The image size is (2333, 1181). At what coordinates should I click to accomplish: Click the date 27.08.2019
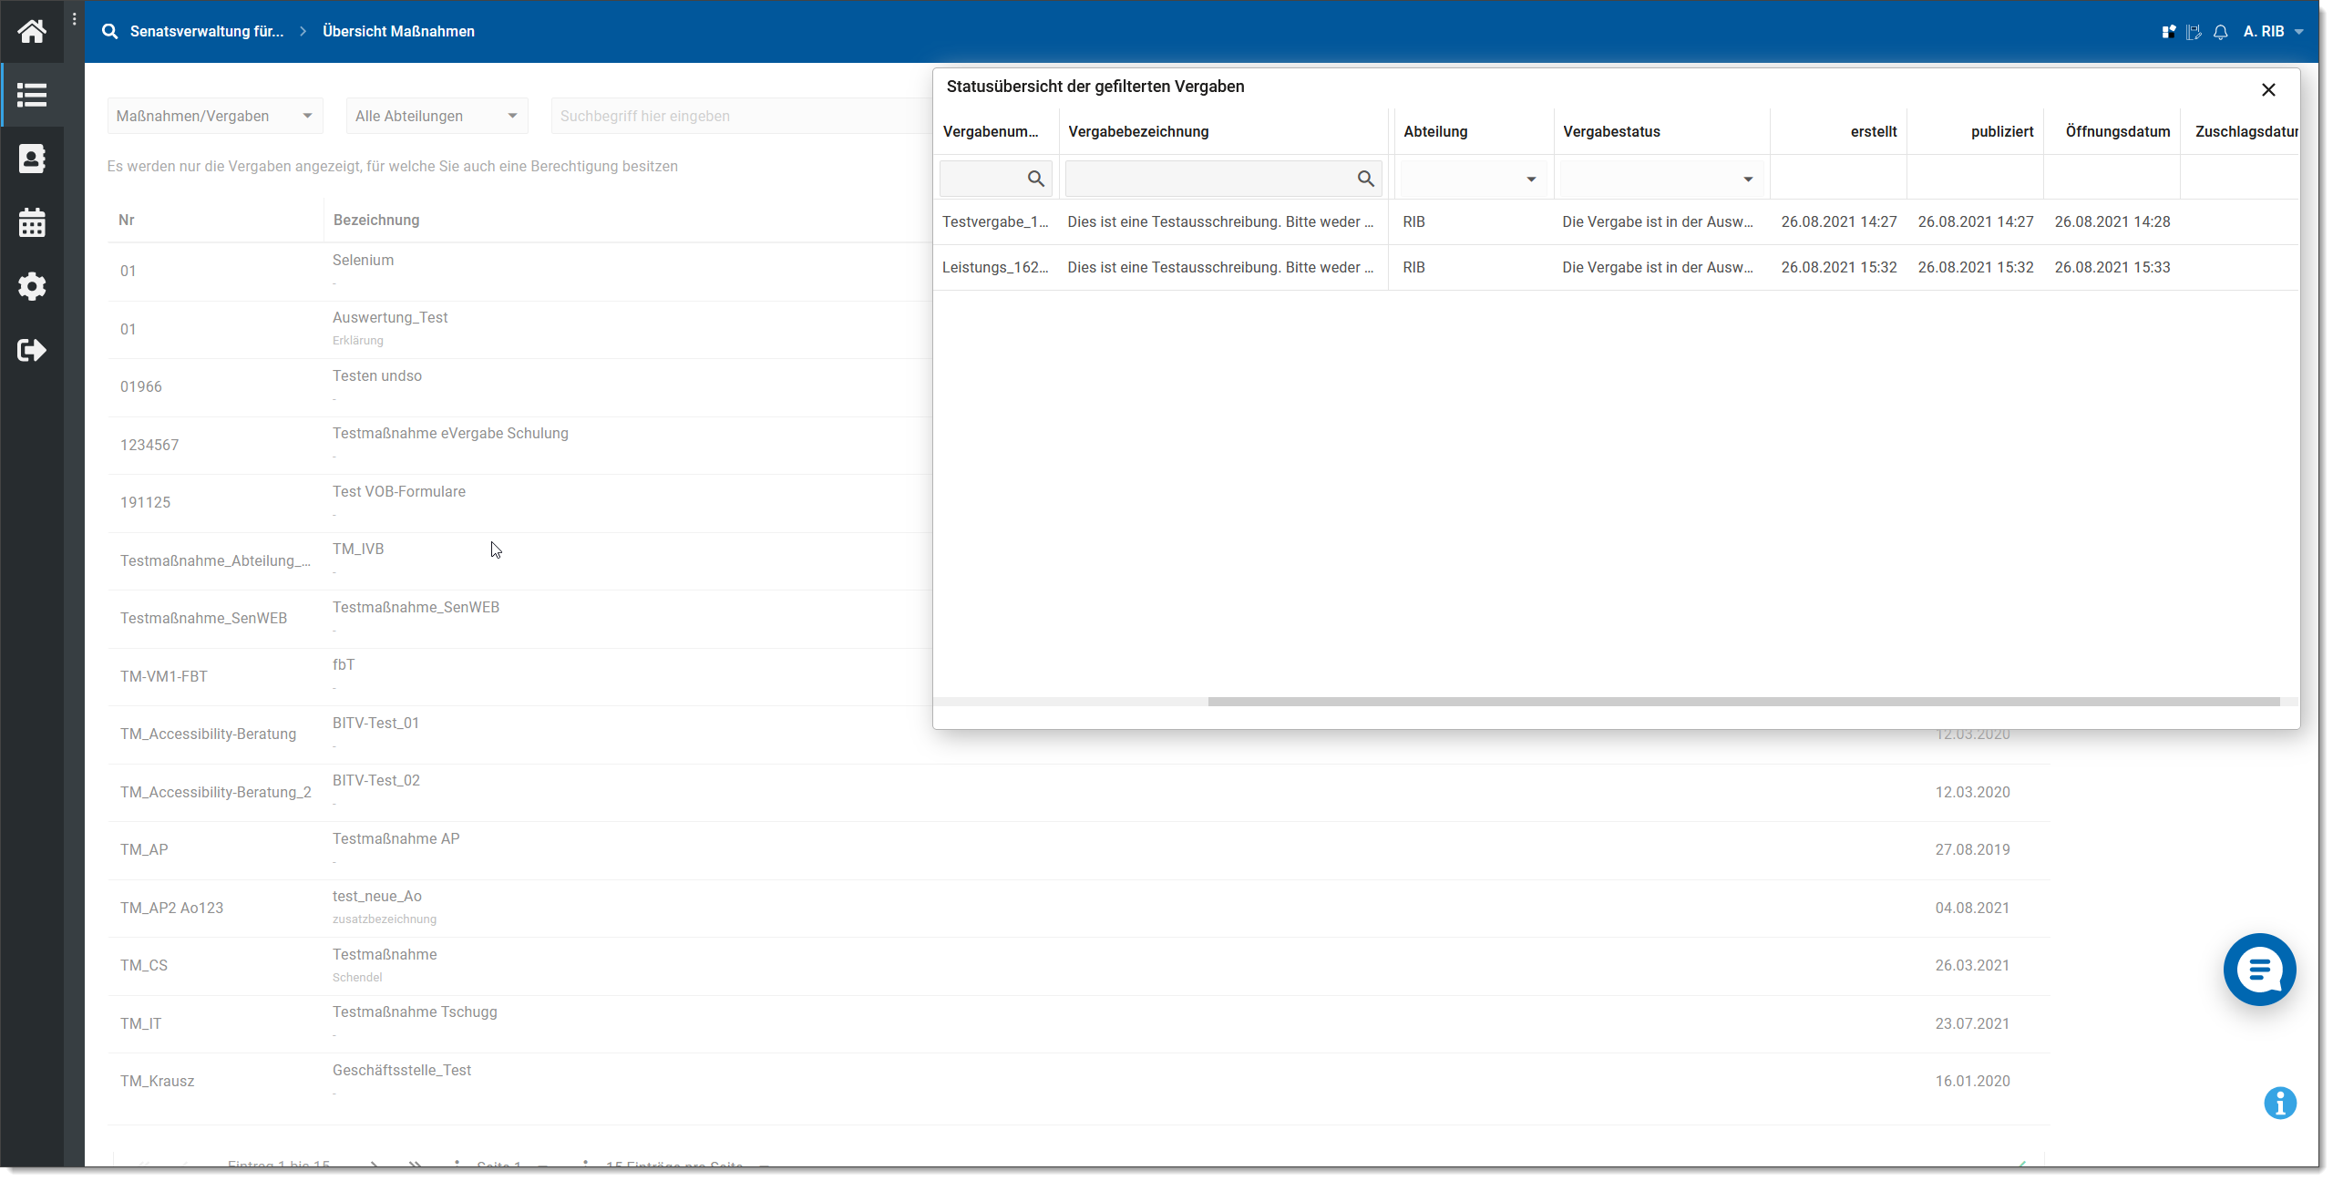[1972, 849]
